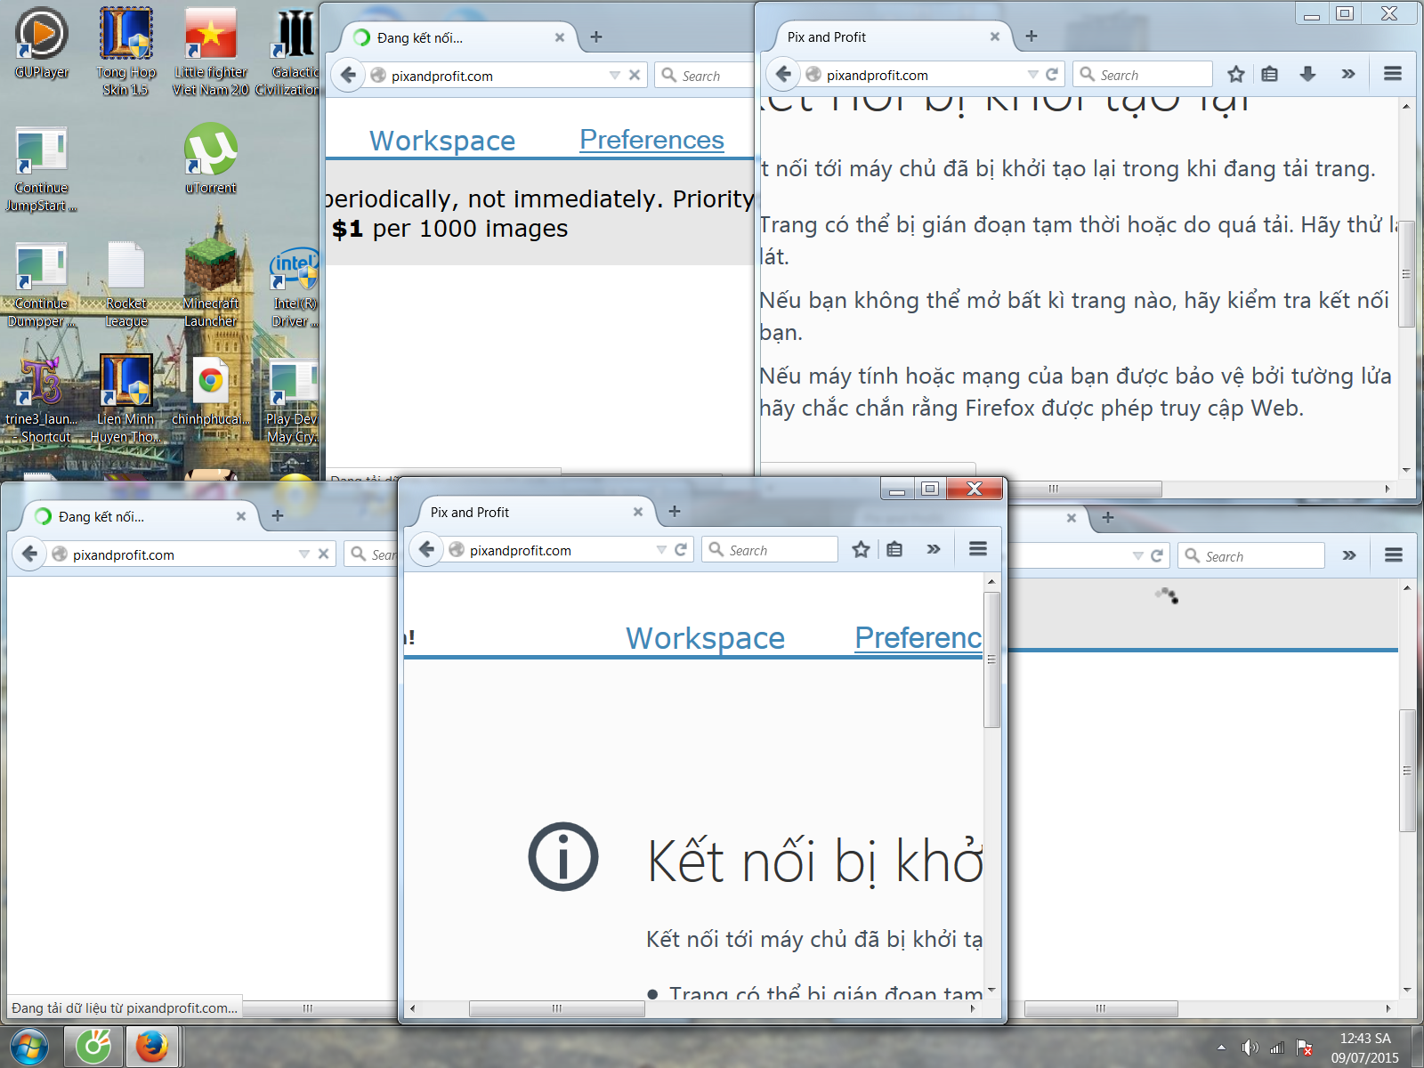This screenshot has height=1068, width=1424.
Task: Open a new tab in the front Firefox window
Action: click(675, 511)
